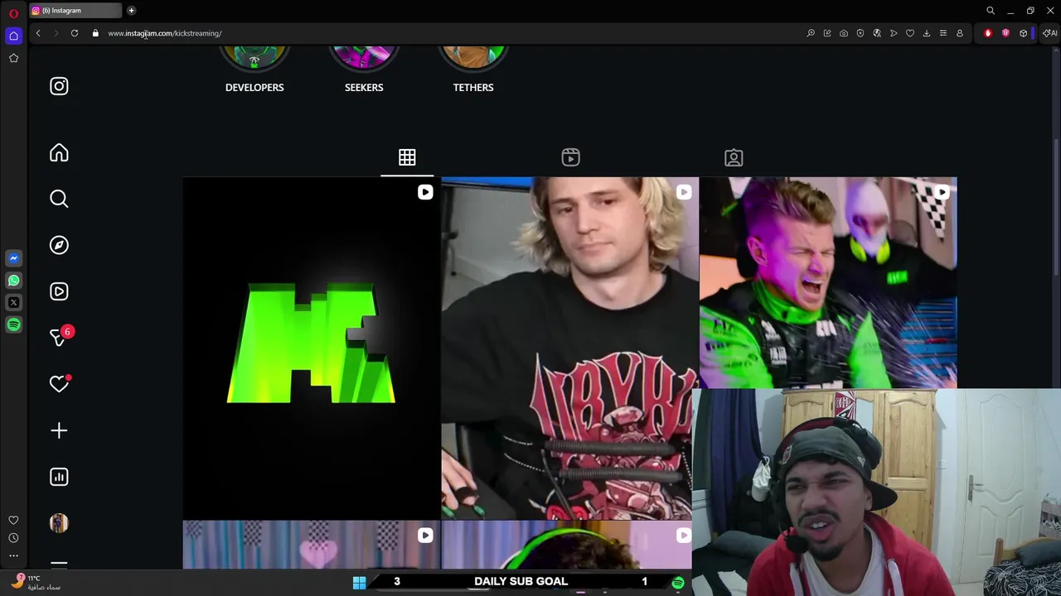This screenshot has width=1061, height=596.
Task: Open a new browser tab
Action: click(x=131, y=11)
